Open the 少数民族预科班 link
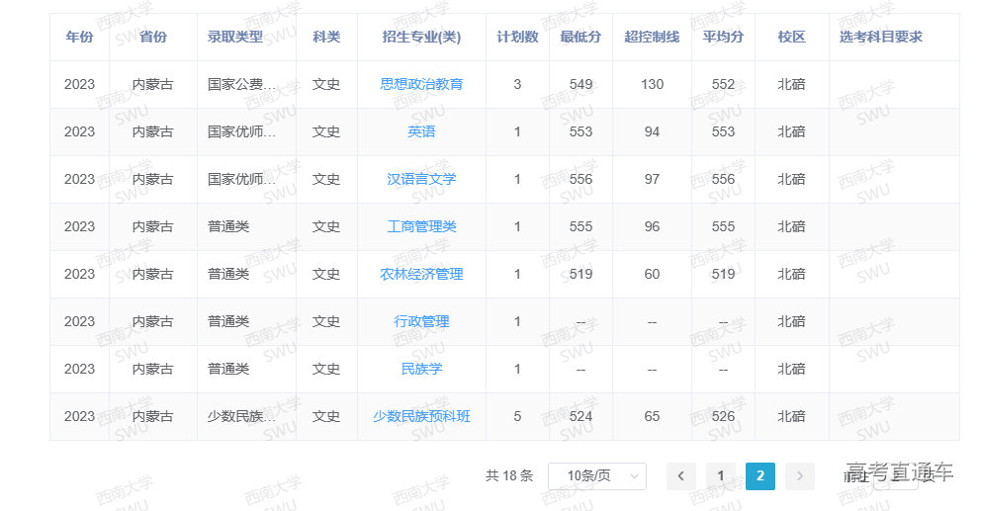The image size is (982, 511). tap(421, 417)
